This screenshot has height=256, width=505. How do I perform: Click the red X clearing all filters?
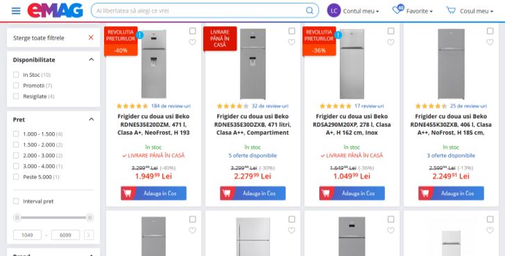click(x=91, y=37)
